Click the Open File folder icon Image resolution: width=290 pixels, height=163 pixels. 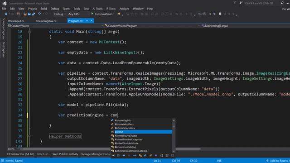[25, 14]
